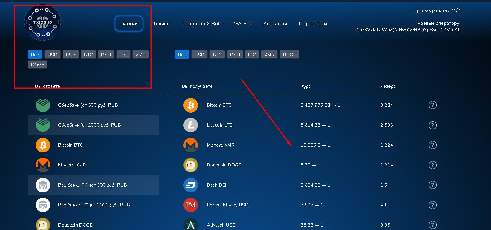Filter the receive column by BTC
Screen dimensions: 491x230
[x=217, y=55]
